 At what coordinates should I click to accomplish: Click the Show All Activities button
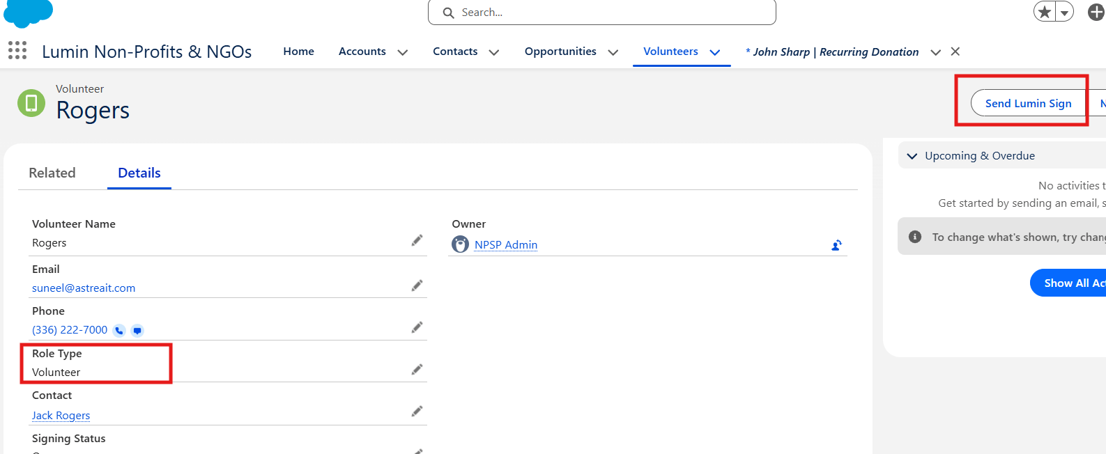tap(1070, 283)
